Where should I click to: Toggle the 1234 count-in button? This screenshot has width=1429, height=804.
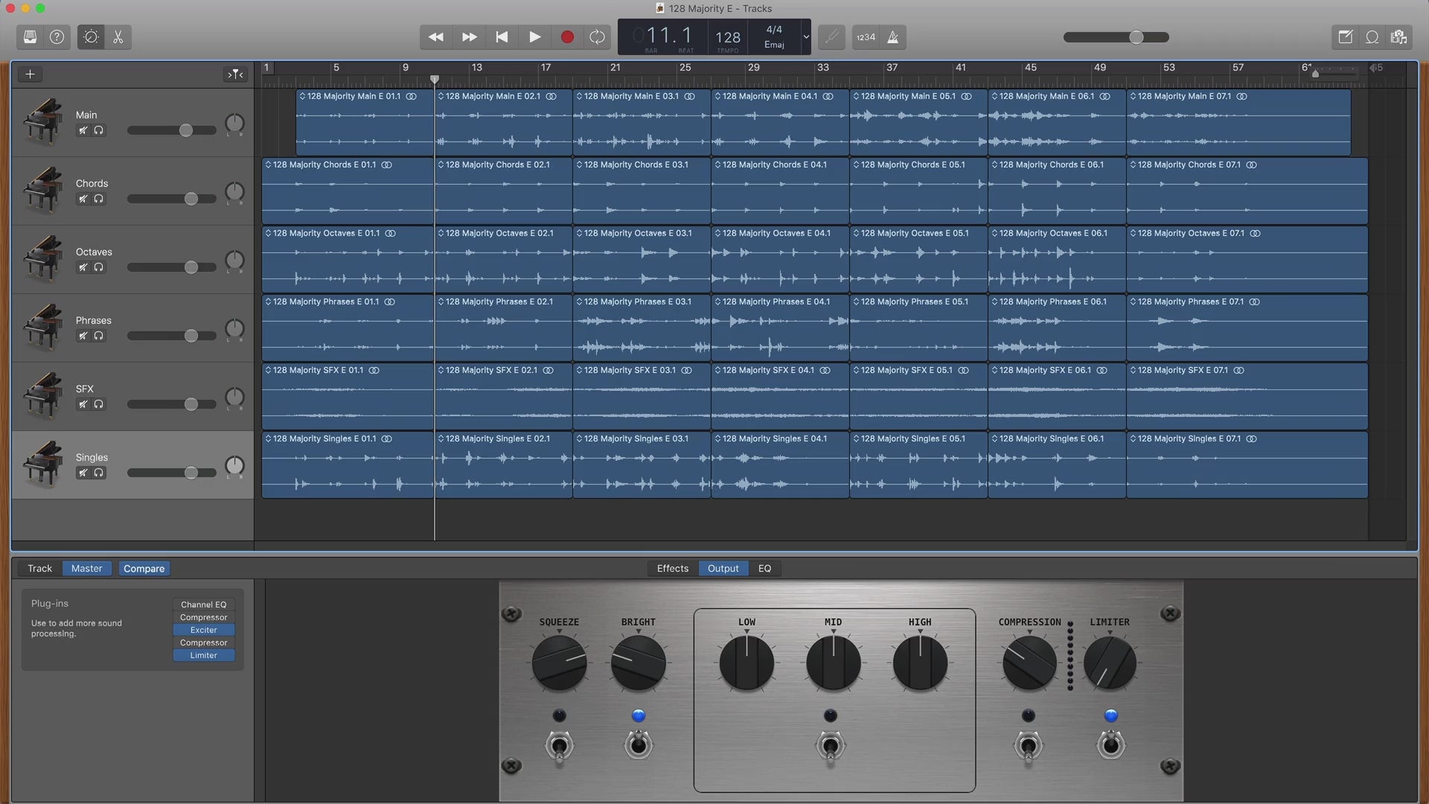[866, 36]
